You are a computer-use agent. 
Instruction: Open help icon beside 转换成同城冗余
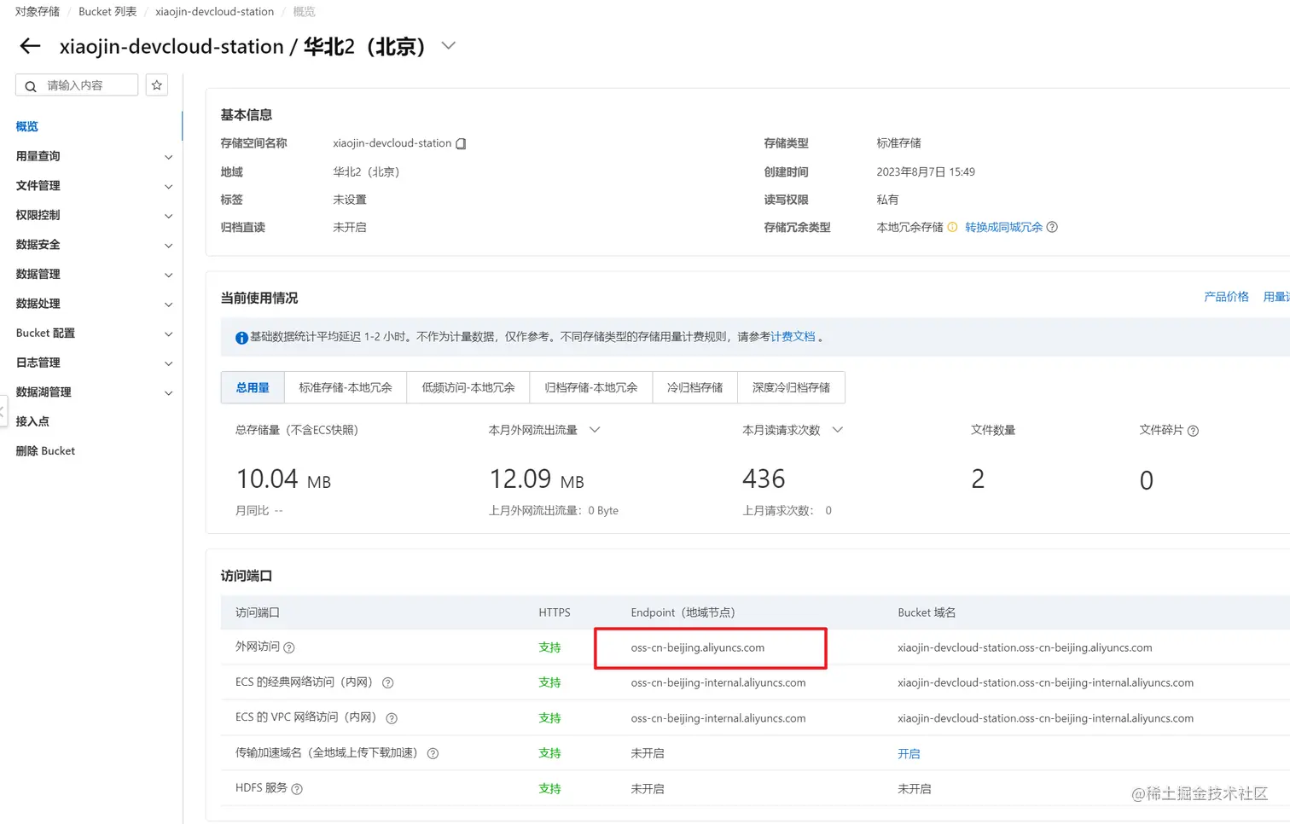[x=1052, y=227]
